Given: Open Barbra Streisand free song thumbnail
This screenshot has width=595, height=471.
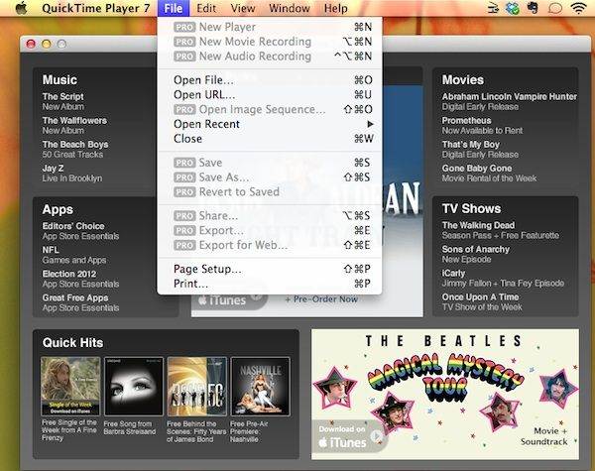Looking at the screenshot, I should coord(134,387).
